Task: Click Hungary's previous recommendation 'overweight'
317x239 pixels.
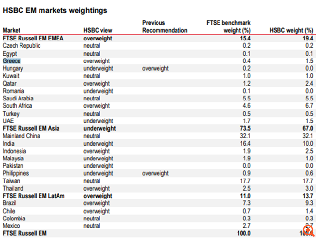Action: point(155,68)
